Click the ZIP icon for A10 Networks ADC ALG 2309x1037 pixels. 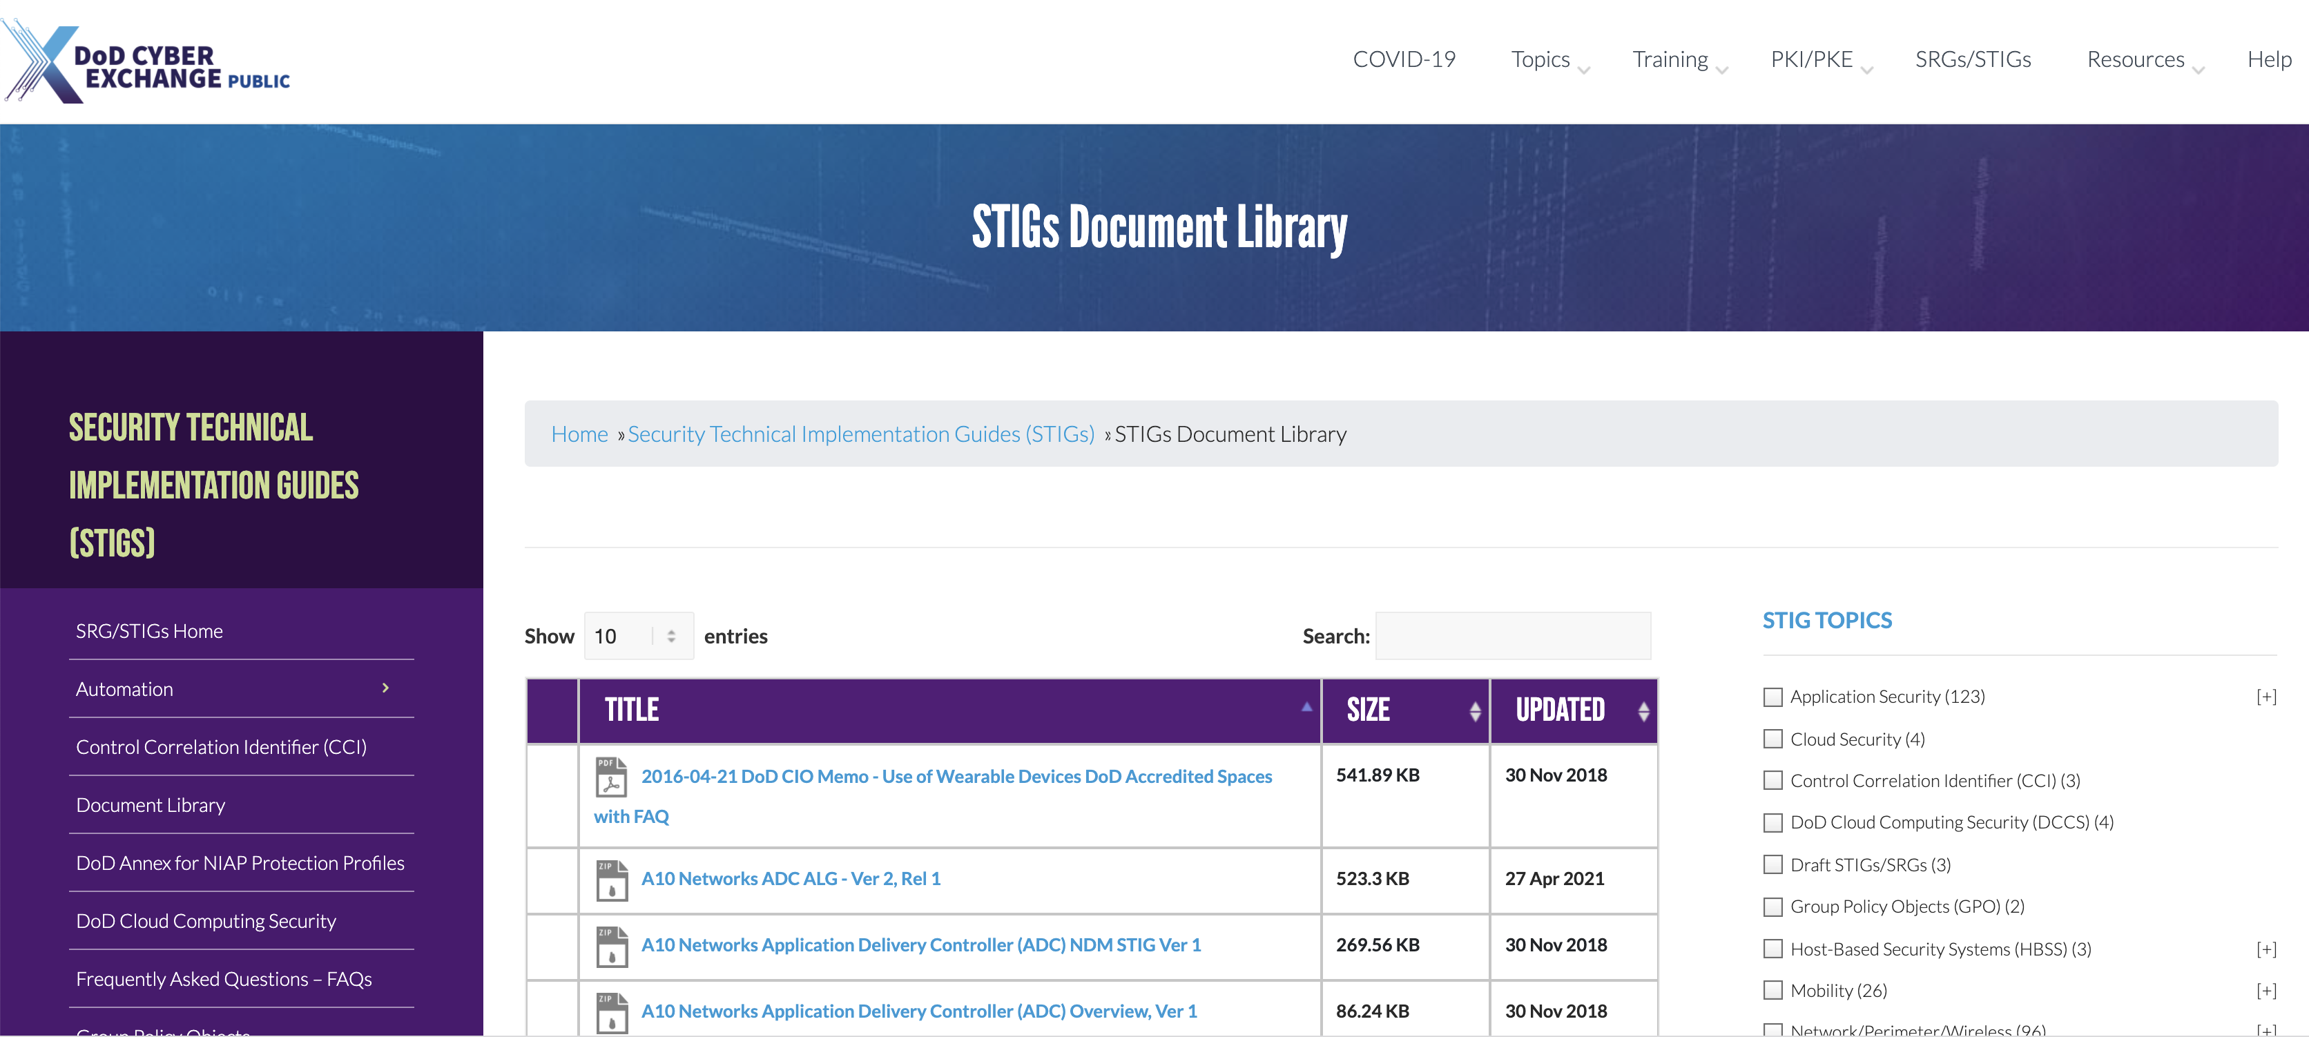point(611,880)
